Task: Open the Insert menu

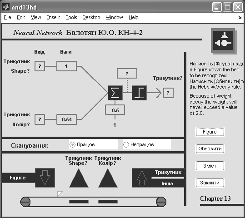Action: (54, 17)
